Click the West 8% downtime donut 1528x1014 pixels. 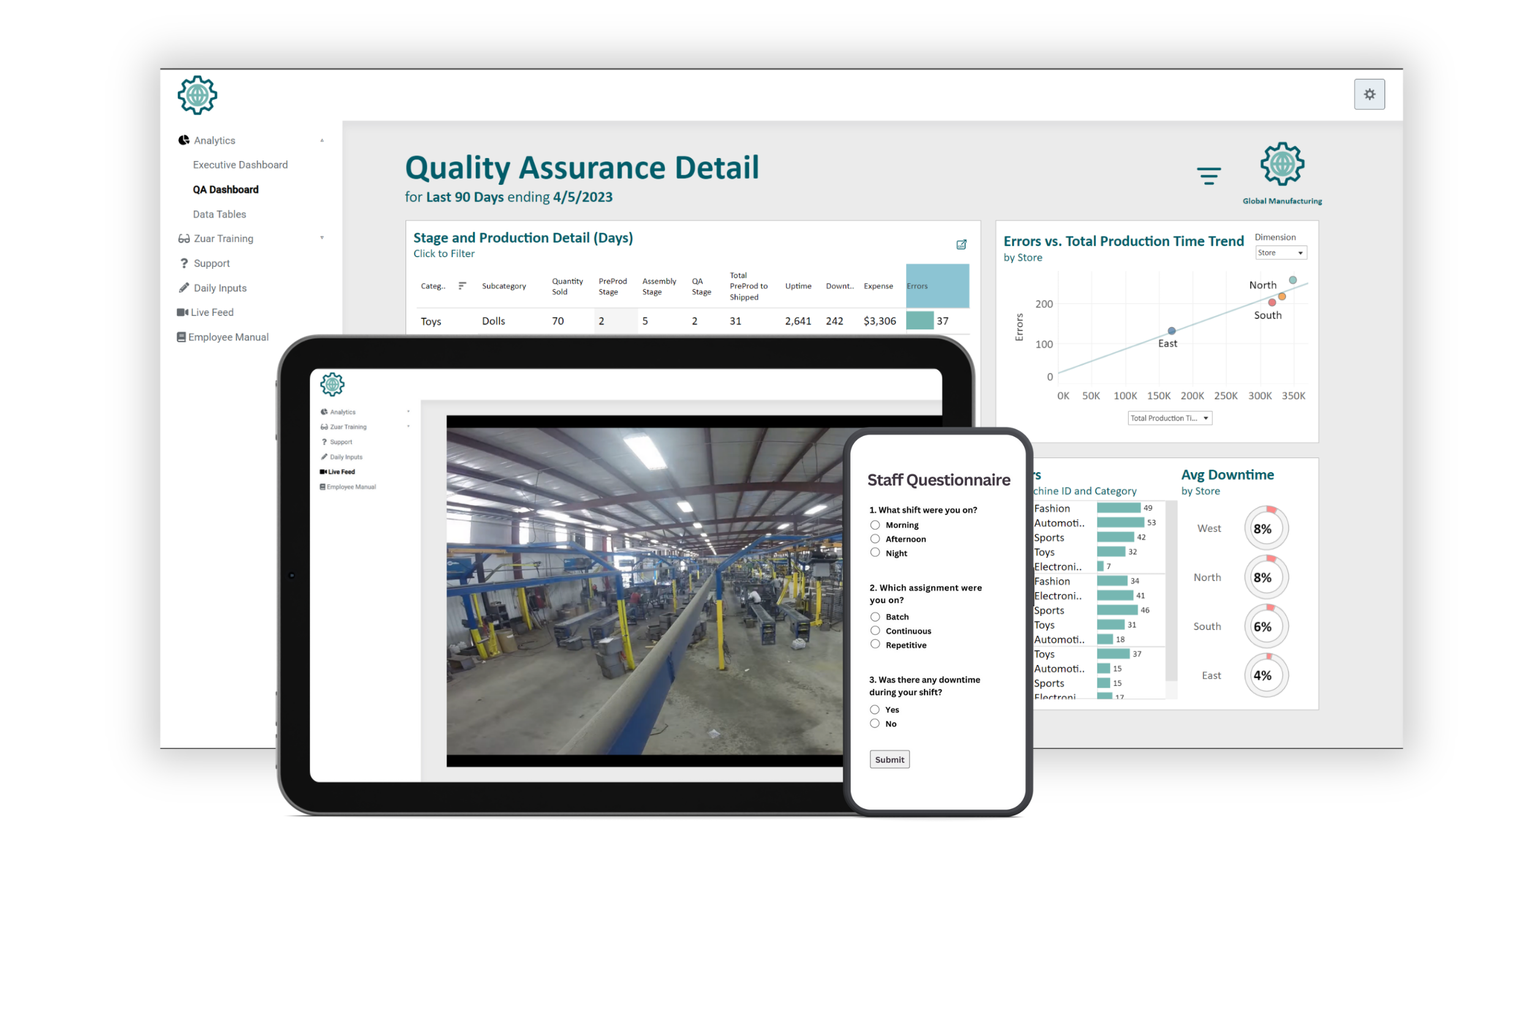[1265, 528]
